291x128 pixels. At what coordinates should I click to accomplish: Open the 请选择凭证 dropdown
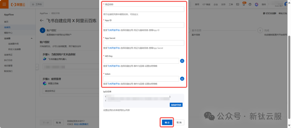pos(71,91)
